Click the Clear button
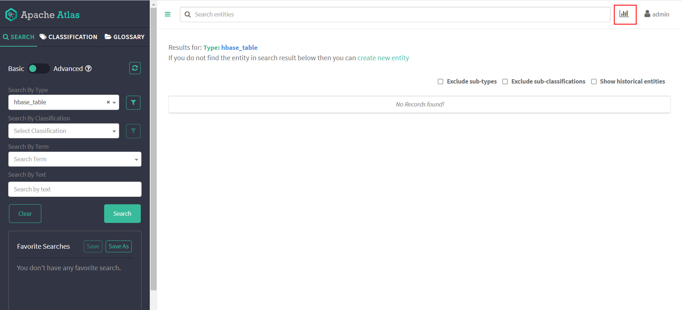The height and width of the screenshot is (310, 682). coord(25,214)
